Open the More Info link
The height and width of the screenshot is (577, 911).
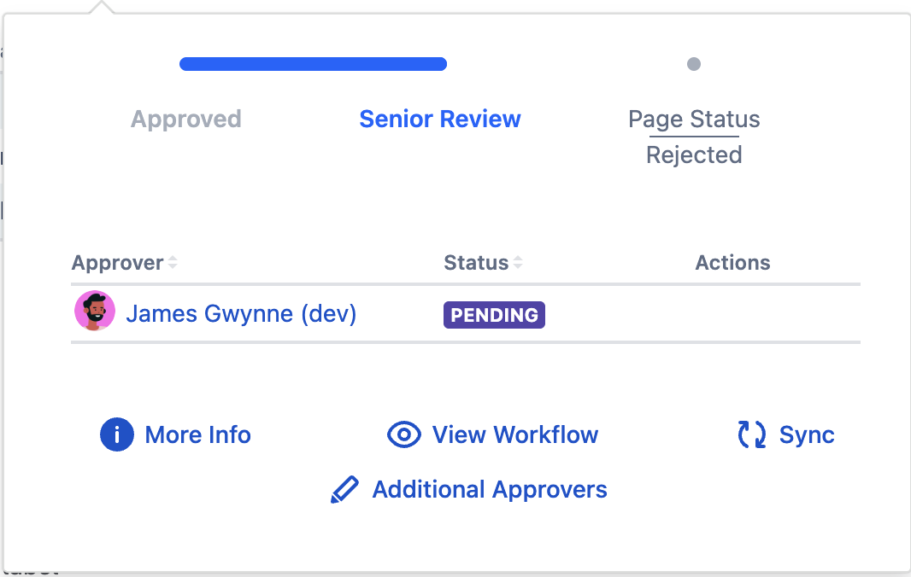(x=198, y=435)
